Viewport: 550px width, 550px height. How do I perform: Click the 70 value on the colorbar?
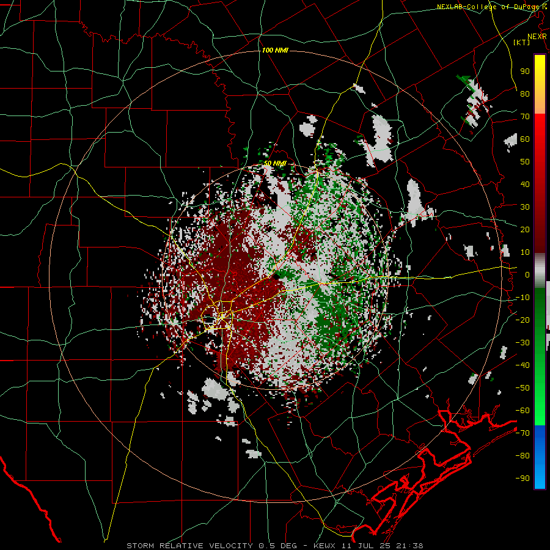[525, 117]
